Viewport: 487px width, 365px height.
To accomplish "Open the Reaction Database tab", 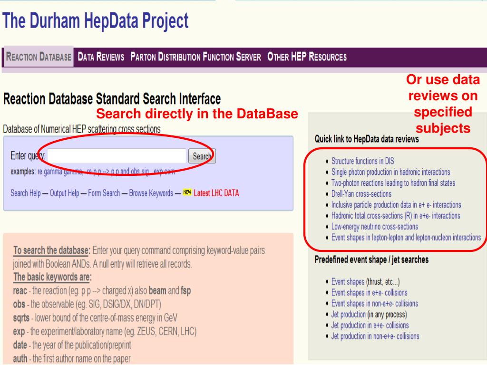I will (39, 57).
